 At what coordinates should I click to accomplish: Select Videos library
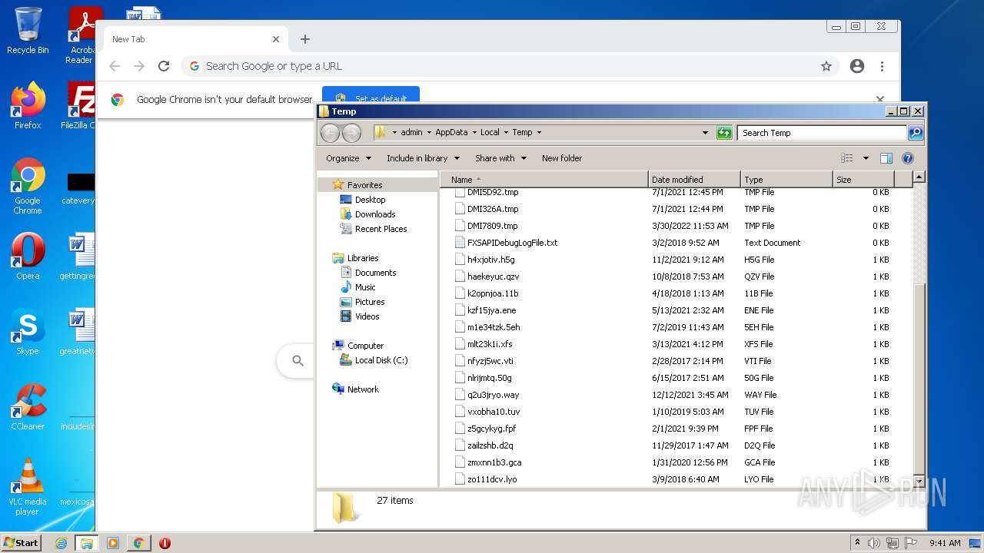pos(367,316)
